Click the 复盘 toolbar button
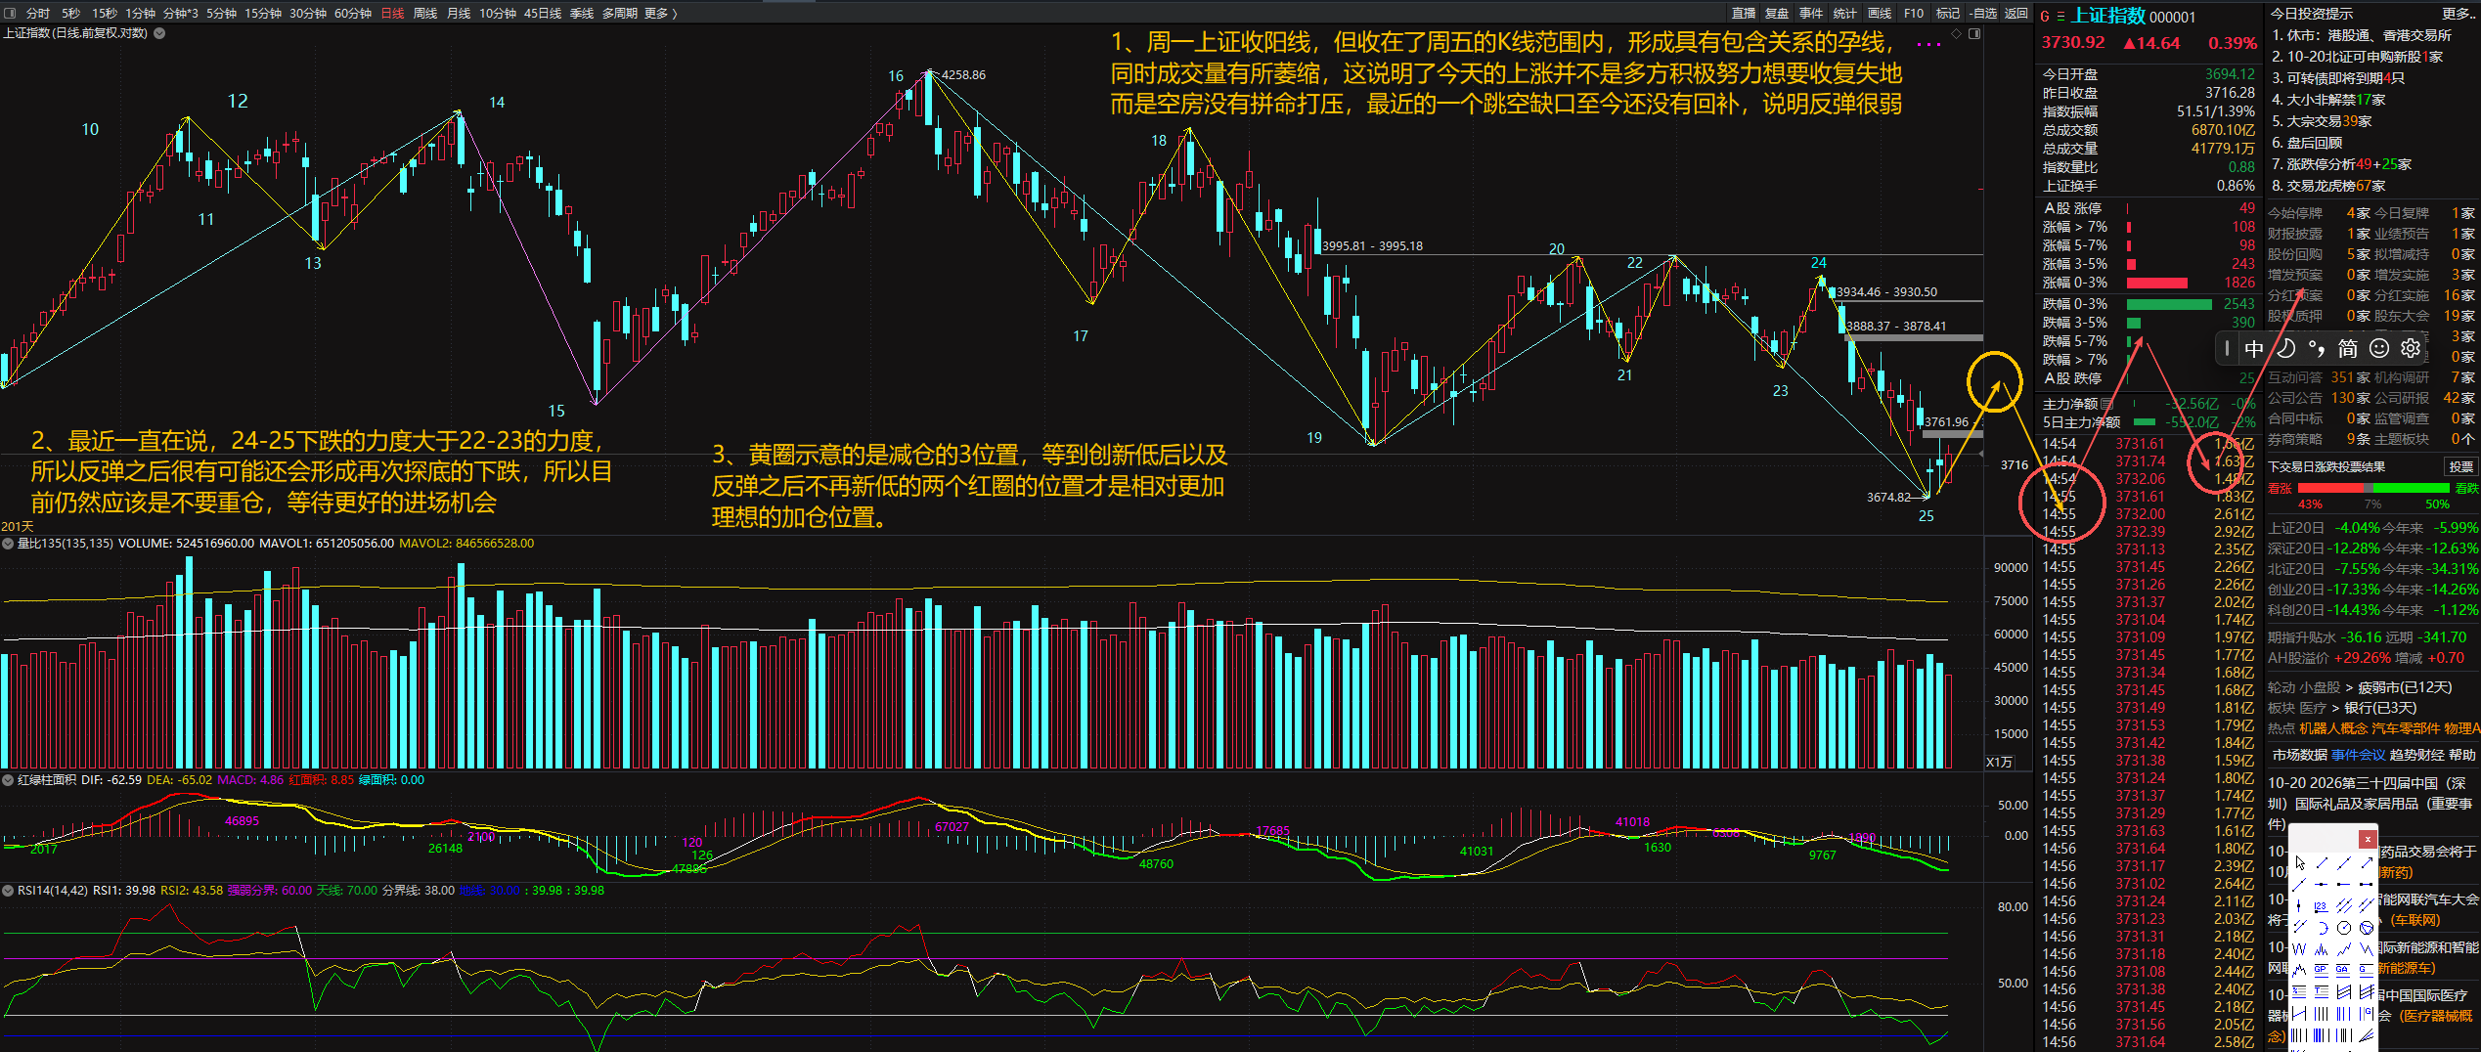 pos(1777,13)
